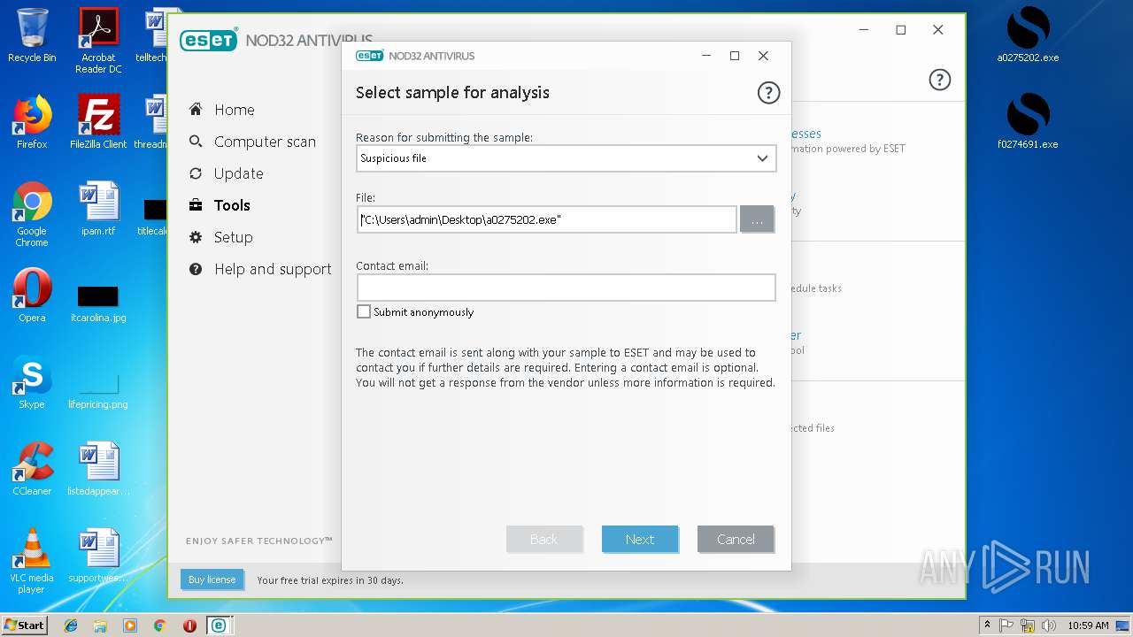The height and width of the screenshot is (637, 1133).
Task: Click the Buy license button
Action: point(212,579)
